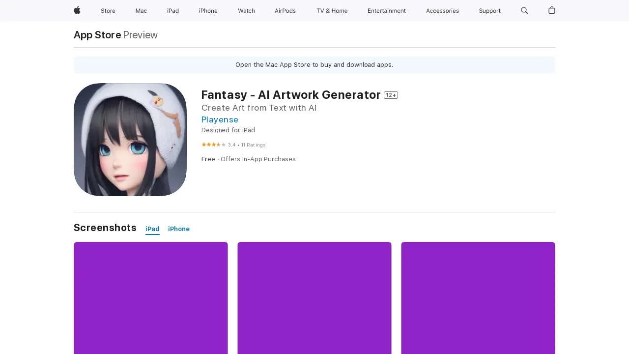Click the Fantasy app icon image
Screen dimensions: 629x354
point(130,140)
